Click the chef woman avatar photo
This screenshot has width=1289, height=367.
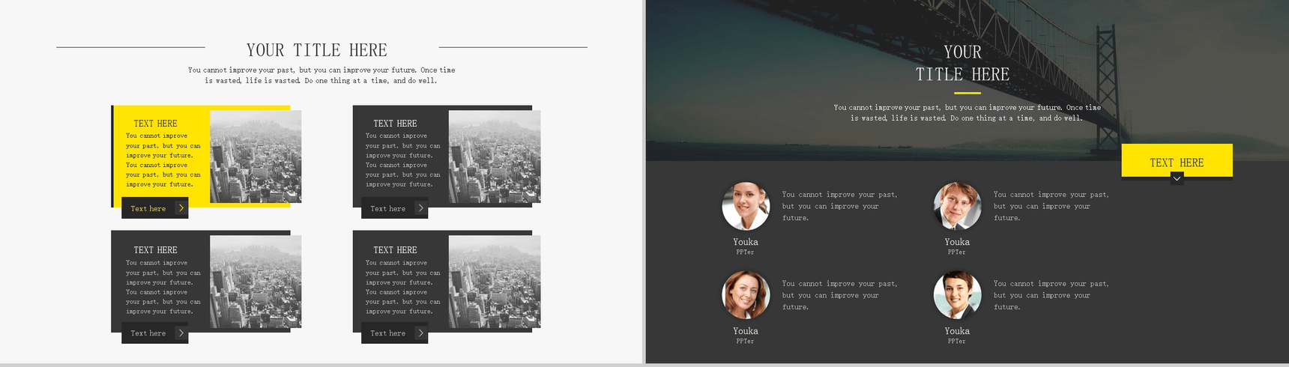click(746, 206)
